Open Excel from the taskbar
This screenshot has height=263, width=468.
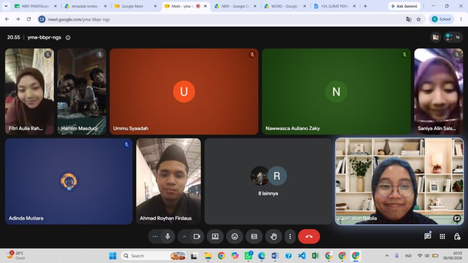pyautogui.click(x=315, y=256)
